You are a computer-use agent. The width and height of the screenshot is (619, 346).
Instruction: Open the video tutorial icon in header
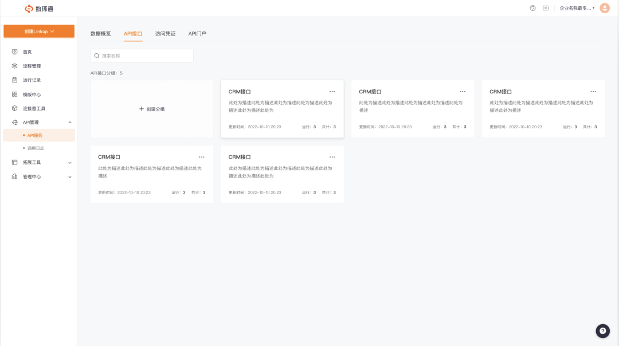click(546, 8)
